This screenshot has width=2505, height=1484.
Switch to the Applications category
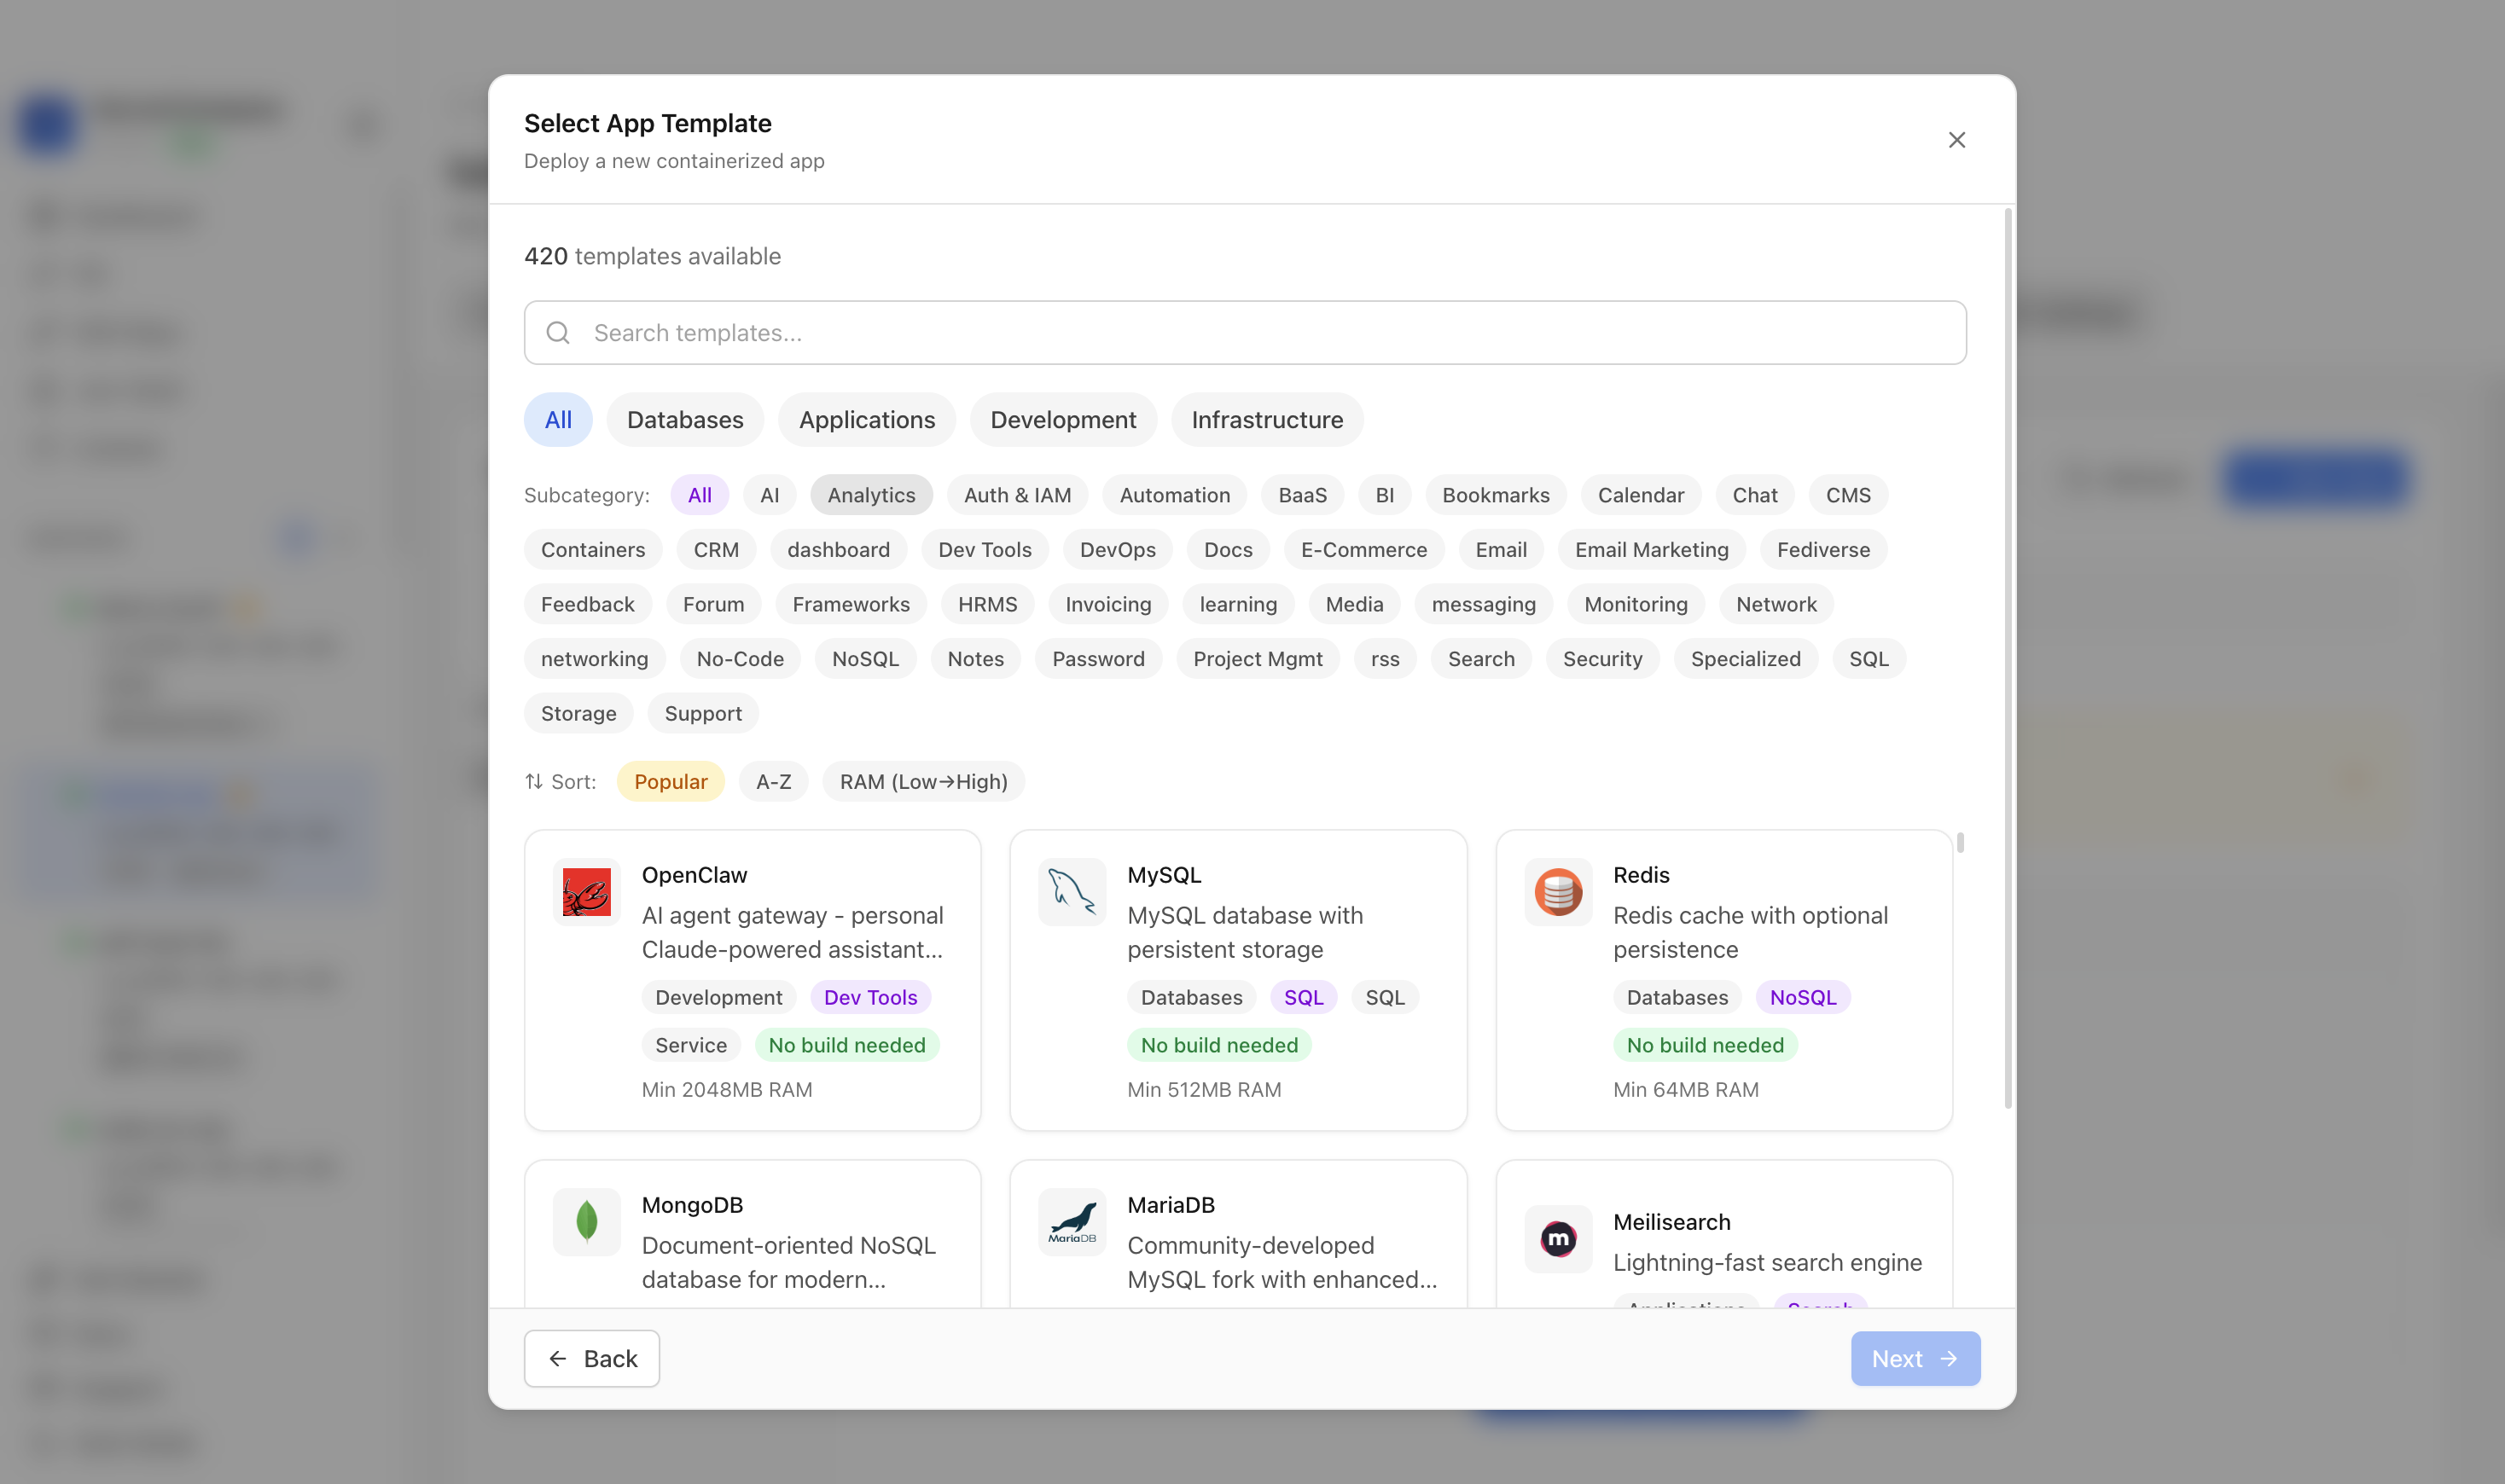(x=866, y=420)
